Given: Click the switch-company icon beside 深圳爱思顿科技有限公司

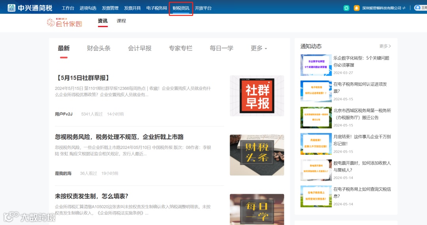Looking at the screenshot, I should tap(404, 8).
